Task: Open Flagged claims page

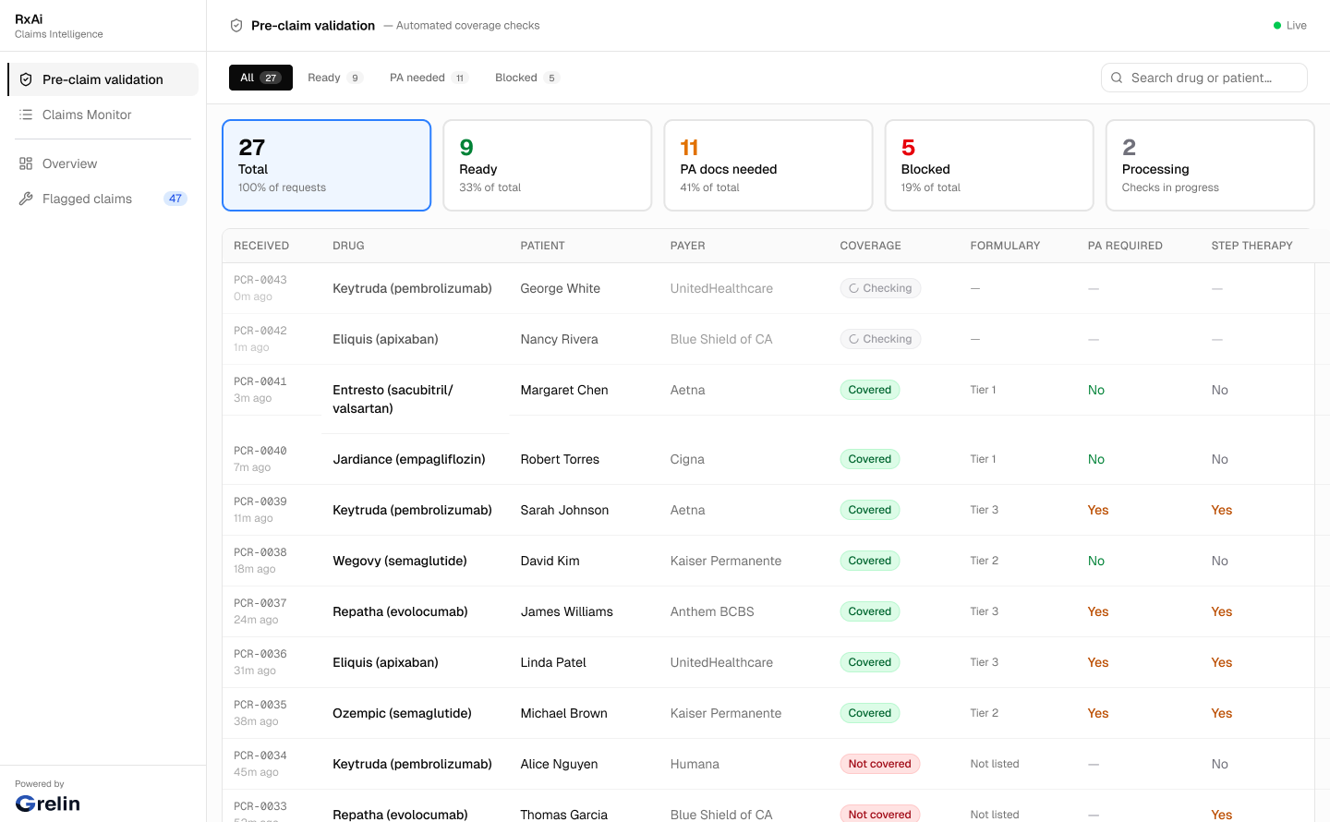Action: (103, 199)
